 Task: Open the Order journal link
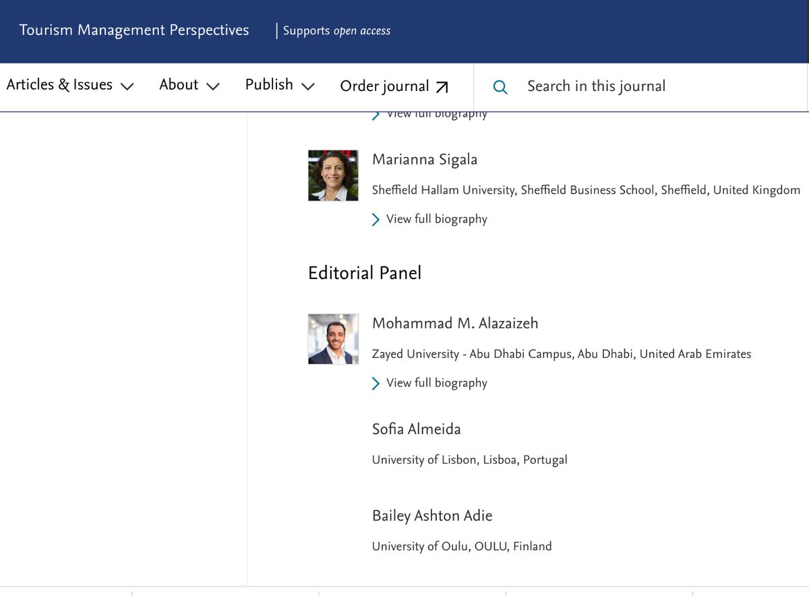[394, 86]
